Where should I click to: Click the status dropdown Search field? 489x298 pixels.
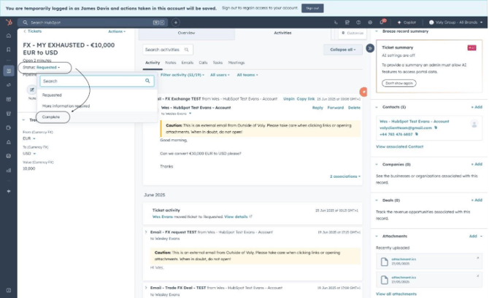(97, 81)
